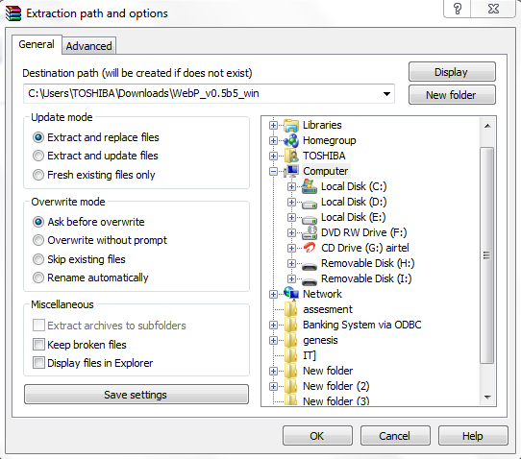Viewport: 521px width, 459px height.
Task: Expand the Banking System via ODBC node
Action: [273, 325]
